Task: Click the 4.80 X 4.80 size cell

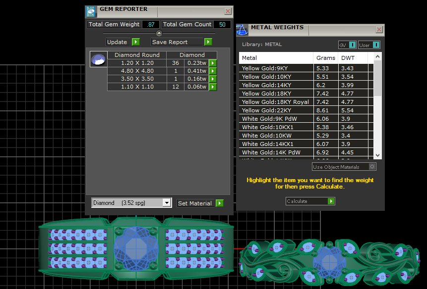Action: 137,71
